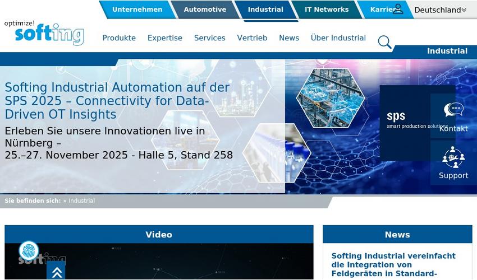Screen dimensions: 477x280
Task: Switch to the Automotive tab
Action: pyautogui.click(x=205, y=10)
